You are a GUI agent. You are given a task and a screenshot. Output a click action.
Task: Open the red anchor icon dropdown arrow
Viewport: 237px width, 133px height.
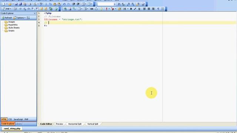[109, 9]
